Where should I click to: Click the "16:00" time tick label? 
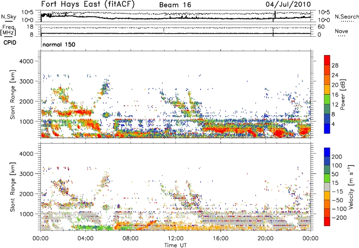220,239
